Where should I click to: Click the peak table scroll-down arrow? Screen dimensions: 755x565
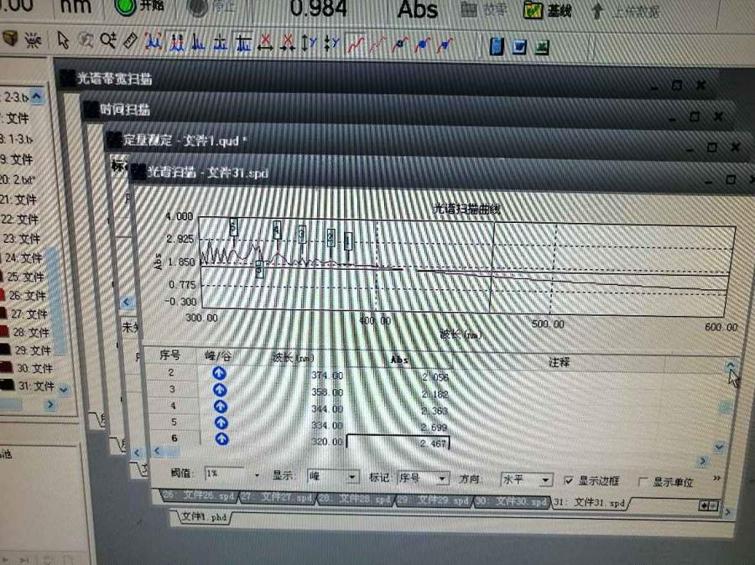click(x=719, y=447)
